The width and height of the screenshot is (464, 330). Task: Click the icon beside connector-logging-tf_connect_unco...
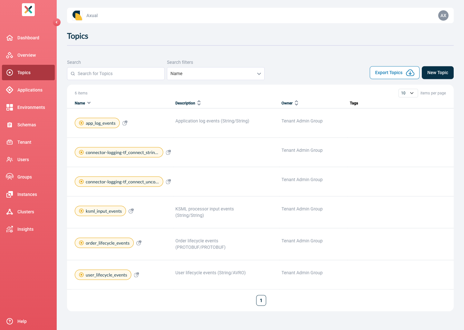[x=168, y=181]
